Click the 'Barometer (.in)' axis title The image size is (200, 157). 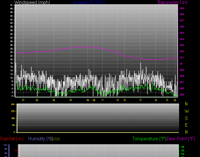point(173,2)
